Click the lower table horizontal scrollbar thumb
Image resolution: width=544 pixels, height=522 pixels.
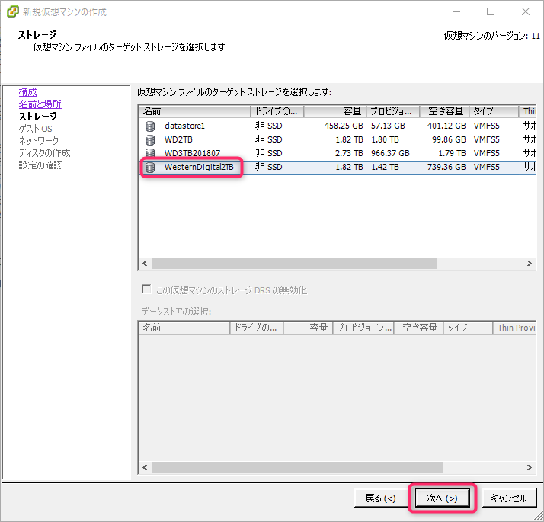coord(297,467)
